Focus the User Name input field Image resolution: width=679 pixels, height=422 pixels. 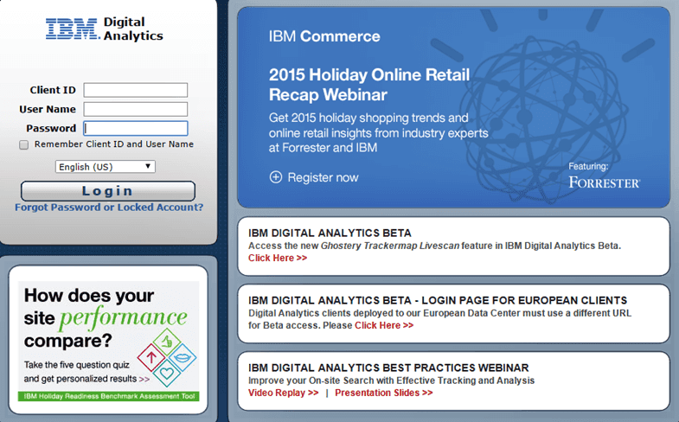pos(136,109)
